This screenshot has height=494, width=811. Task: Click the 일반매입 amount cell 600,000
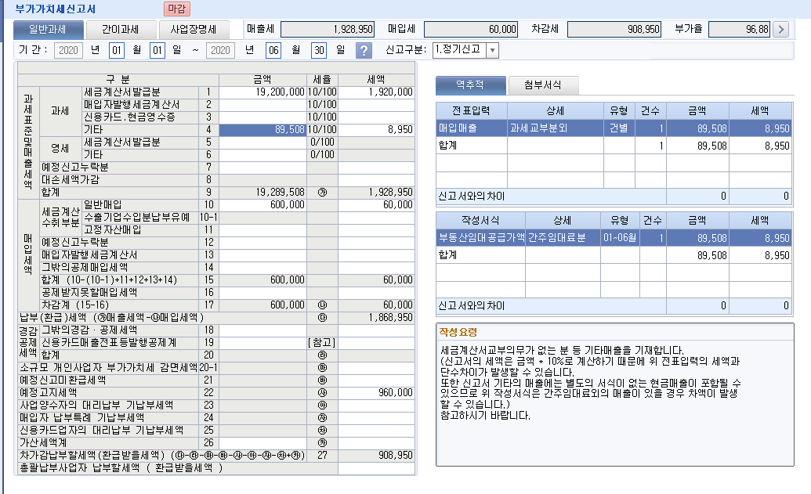[x=262, y=204]
